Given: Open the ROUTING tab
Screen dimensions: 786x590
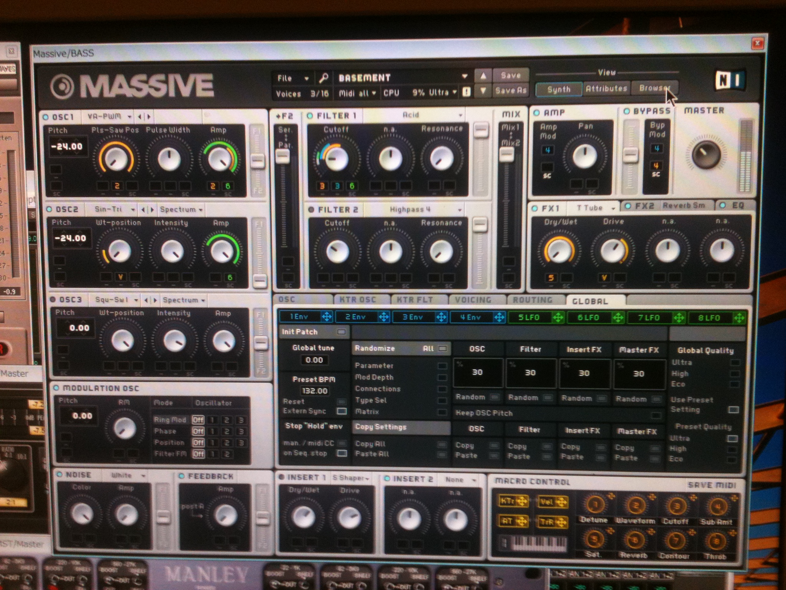Looking at the screenshot, I should point(533,300).
